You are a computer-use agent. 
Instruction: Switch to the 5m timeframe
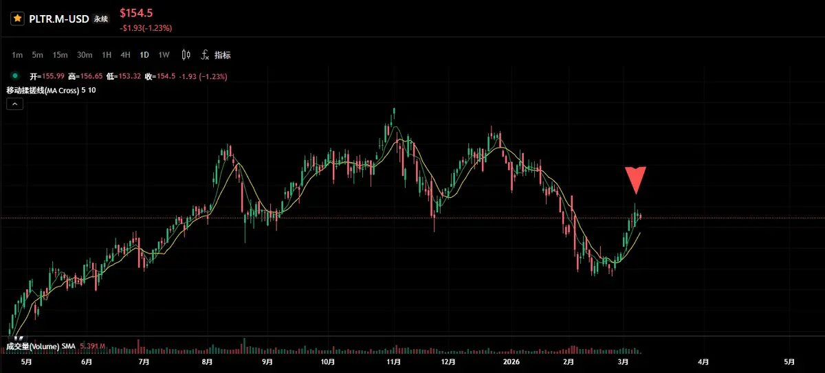[37, 55]
